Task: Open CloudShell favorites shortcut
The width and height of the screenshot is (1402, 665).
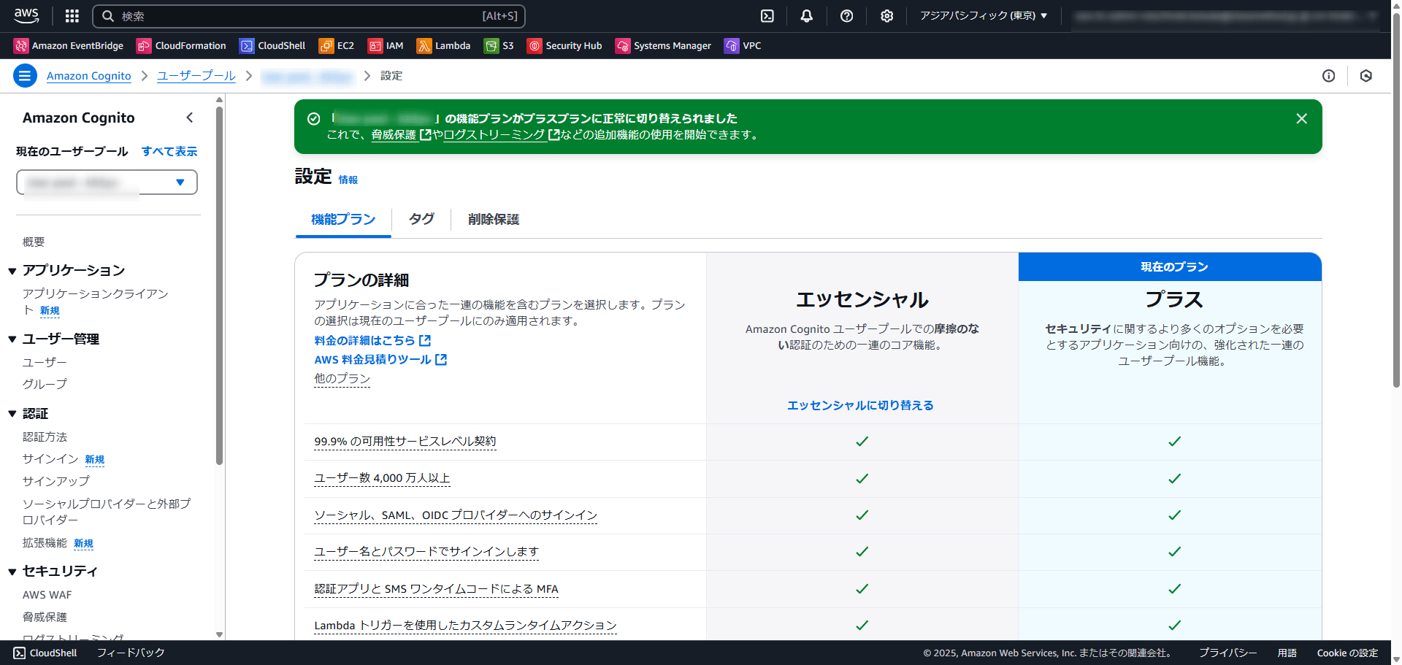Action: pyautogui.click(x=272, y=46)
